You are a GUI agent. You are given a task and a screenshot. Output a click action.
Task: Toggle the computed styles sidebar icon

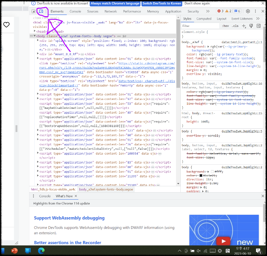[x=259, y=26]
